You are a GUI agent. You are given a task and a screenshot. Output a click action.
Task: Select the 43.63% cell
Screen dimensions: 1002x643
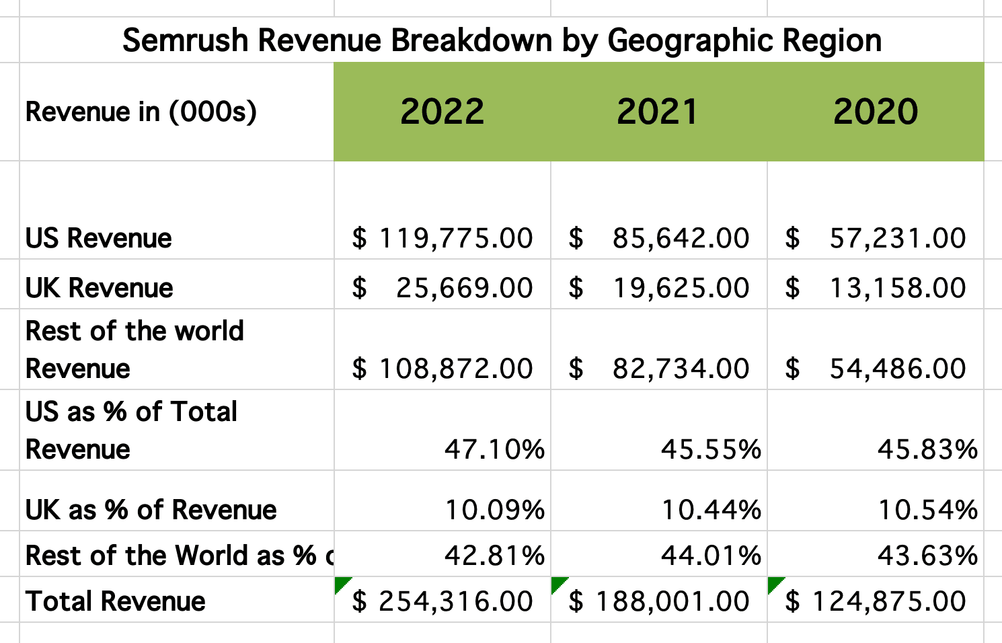pos(876,554)
